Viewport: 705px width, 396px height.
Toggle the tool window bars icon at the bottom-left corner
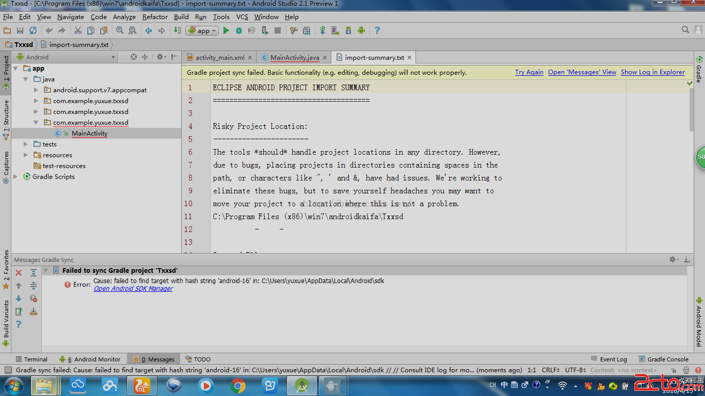pos(8,370)
